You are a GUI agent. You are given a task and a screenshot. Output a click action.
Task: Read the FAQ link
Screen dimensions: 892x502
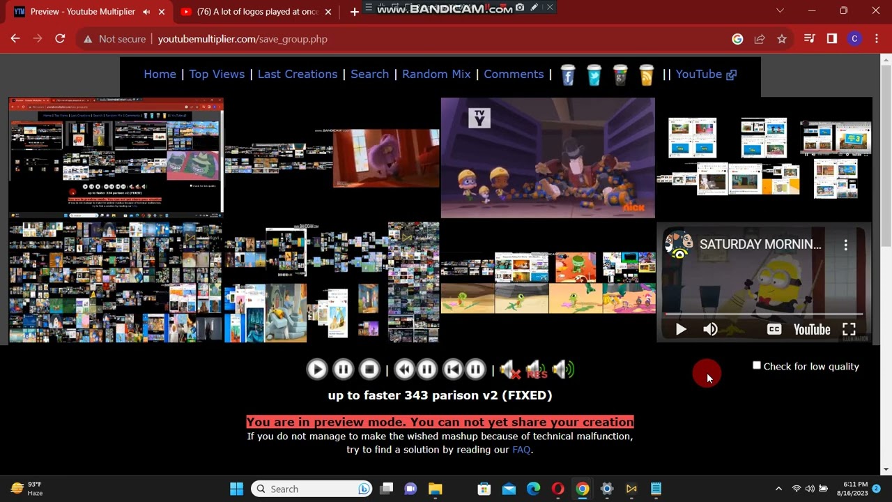pyautogui.click(x=521, y=450)
